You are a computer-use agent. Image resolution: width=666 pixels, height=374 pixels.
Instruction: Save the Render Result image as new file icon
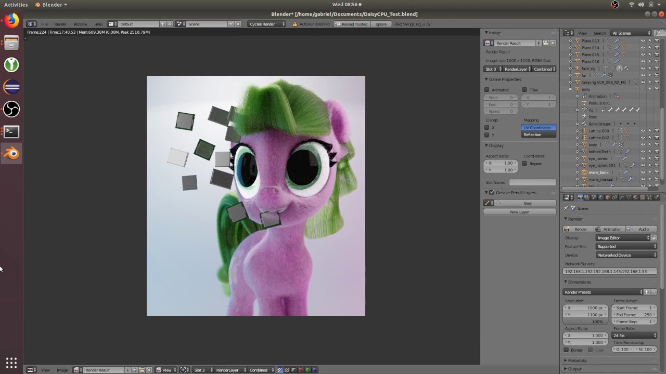[x=546, y=43]
